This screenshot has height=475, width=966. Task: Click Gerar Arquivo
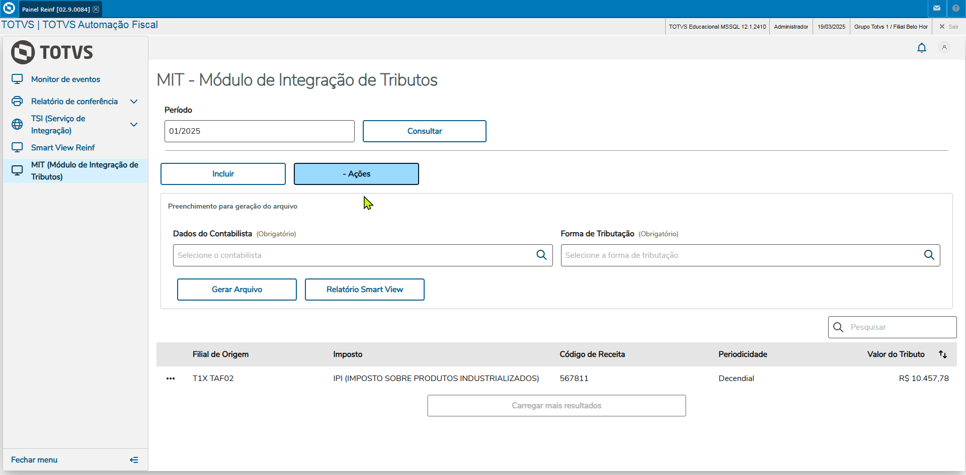pyautogui.click(x=236, y=290)
